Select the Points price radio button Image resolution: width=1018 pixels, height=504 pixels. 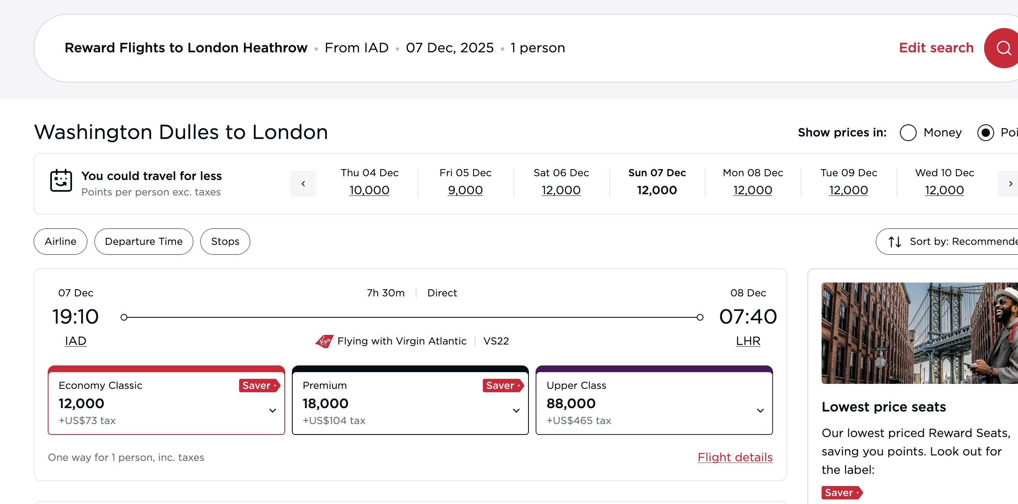point(985,133)
